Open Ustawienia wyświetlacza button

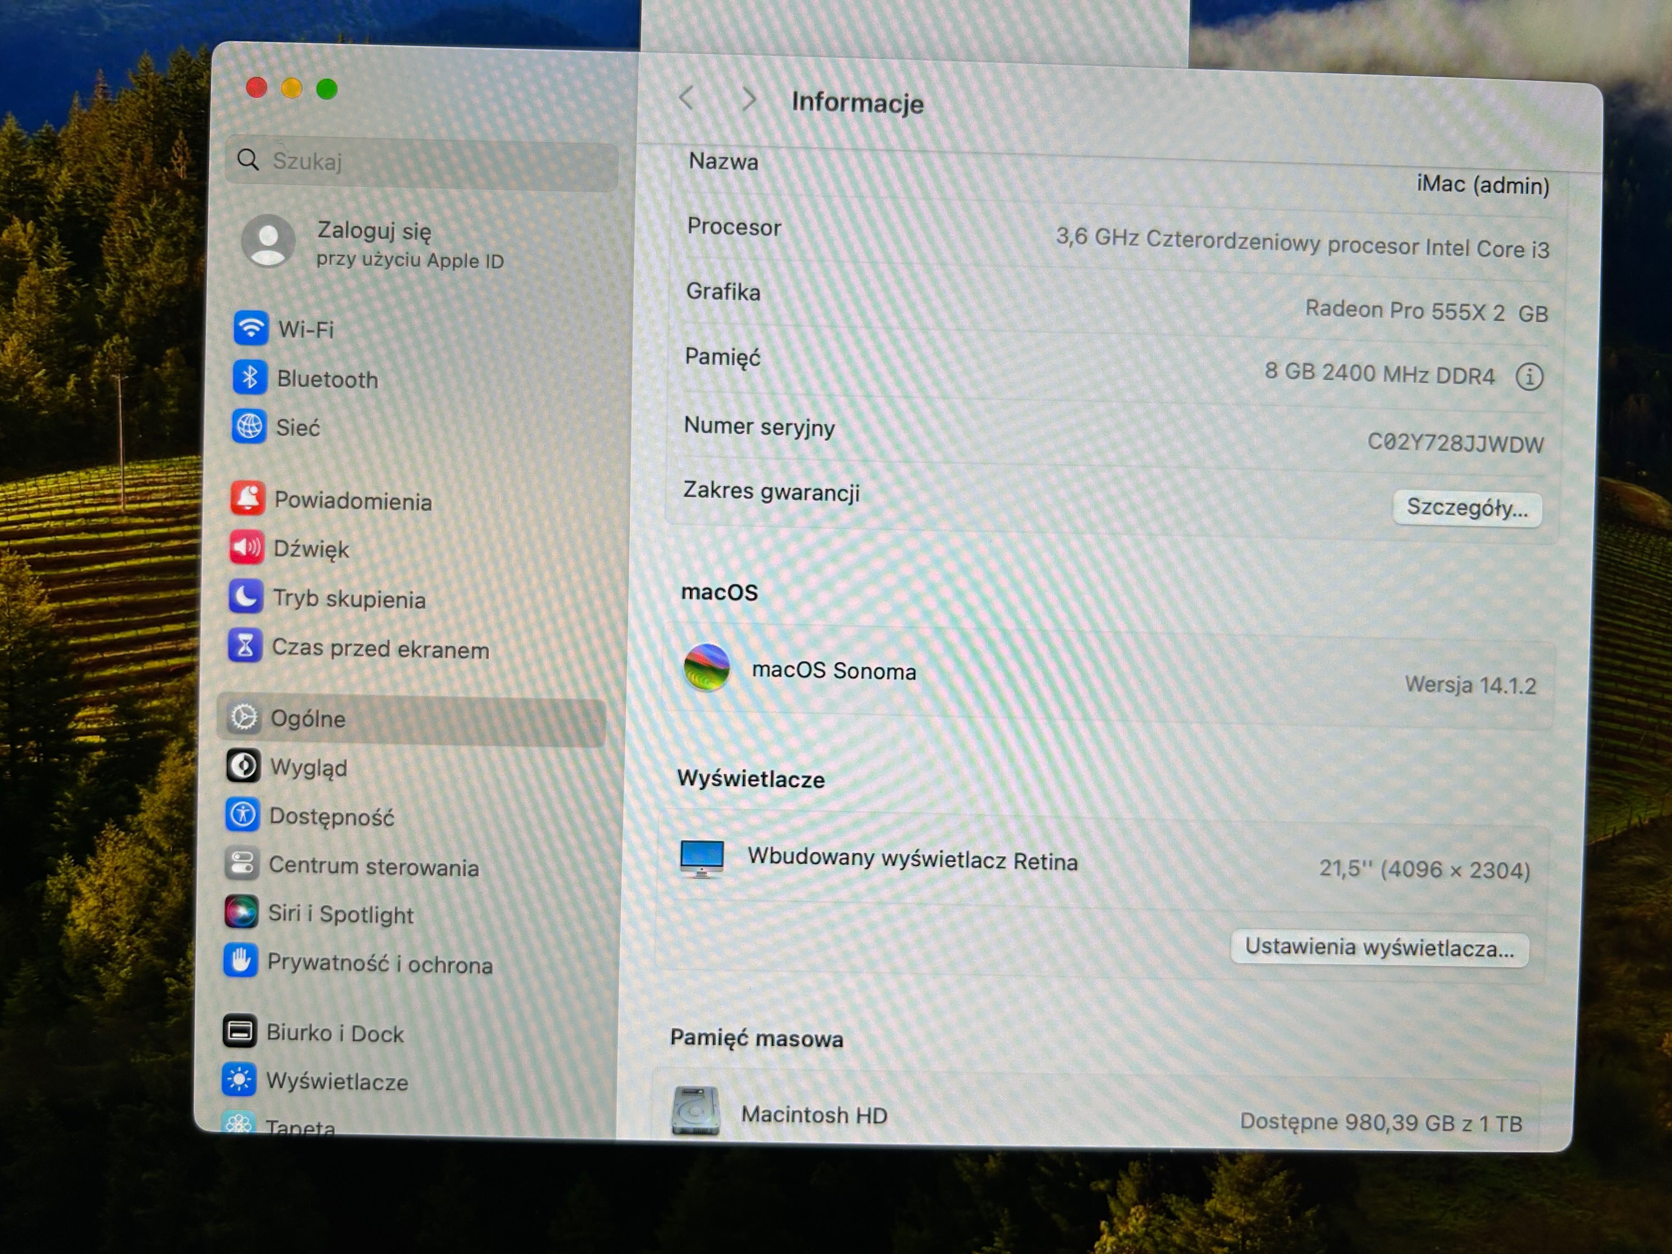point(1380,948)
